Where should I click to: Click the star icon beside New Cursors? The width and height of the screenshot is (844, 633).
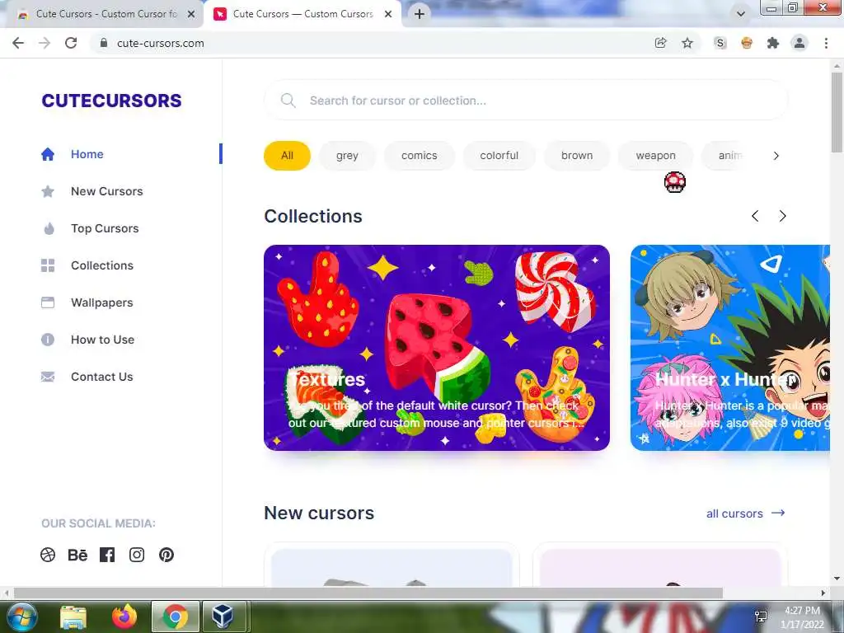(48, 191)
